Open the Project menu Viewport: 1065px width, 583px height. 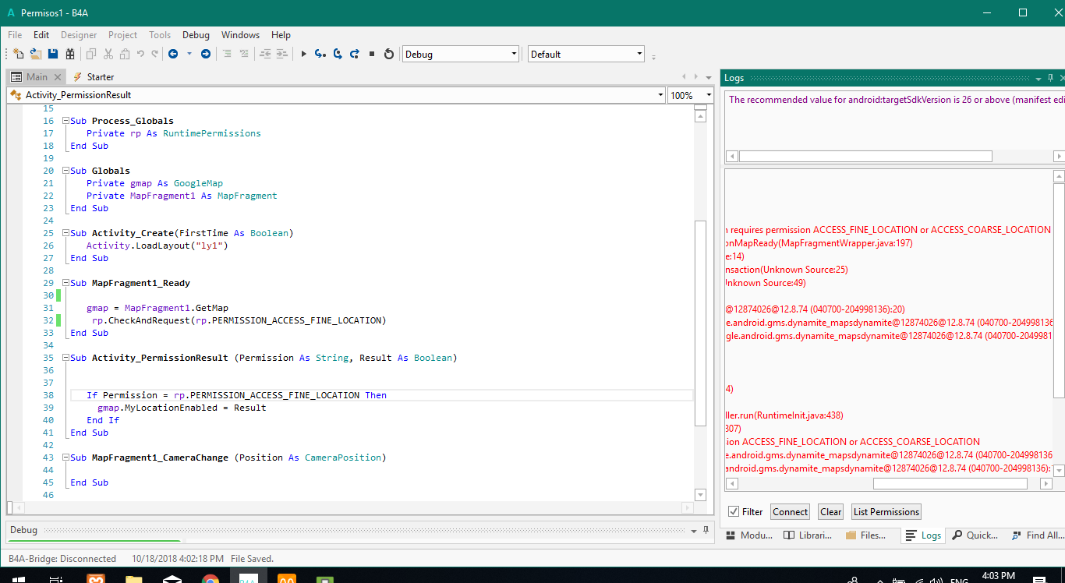click(x=122, y=35)
